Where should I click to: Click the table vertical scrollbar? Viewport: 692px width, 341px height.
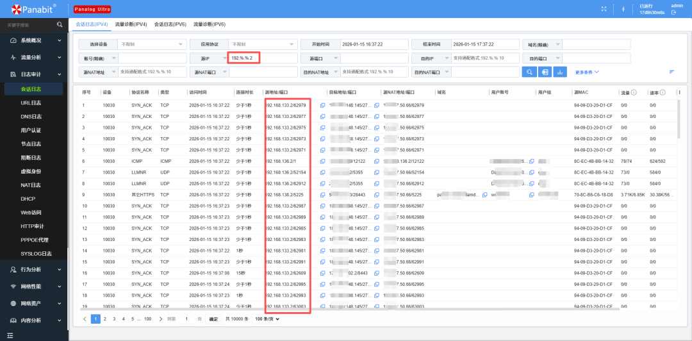tap(679, 119)
